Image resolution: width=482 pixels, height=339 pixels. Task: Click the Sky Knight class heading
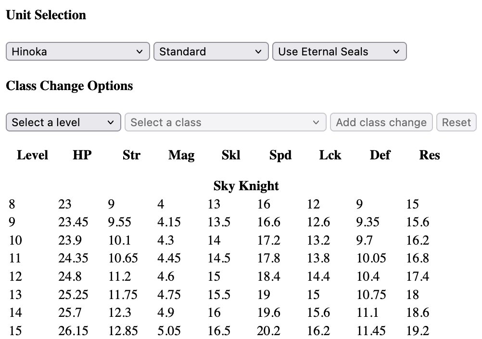(x=246, y=186)
